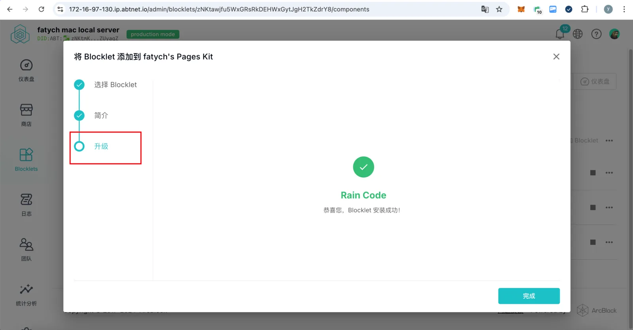Image resolution: width=633 pixels, height=330 pixels.
Task: Click the green success checkmark icon
Action: 364,167
